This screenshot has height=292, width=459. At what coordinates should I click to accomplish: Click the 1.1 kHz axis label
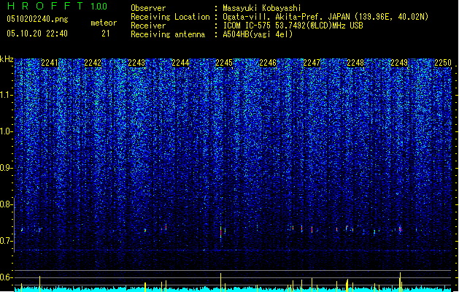[7, 96]
